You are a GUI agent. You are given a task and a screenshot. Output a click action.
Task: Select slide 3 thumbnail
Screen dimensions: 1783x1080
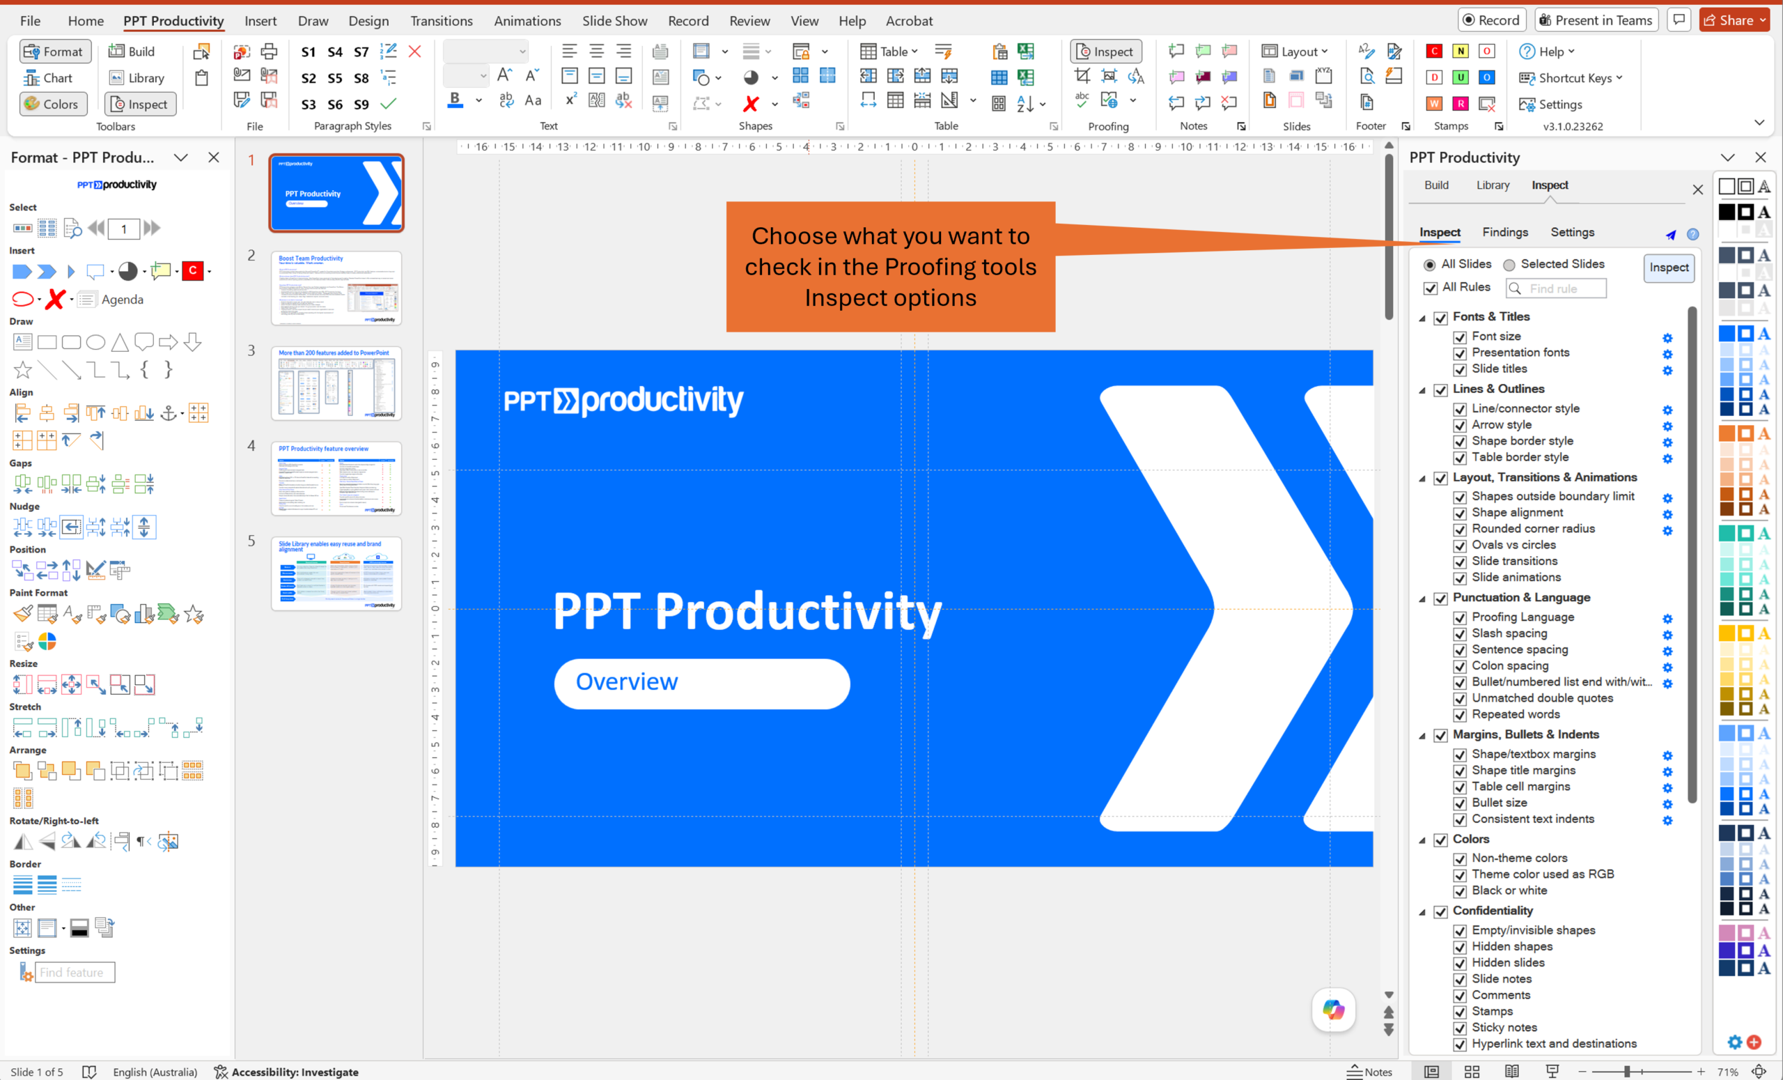(336, 384)
